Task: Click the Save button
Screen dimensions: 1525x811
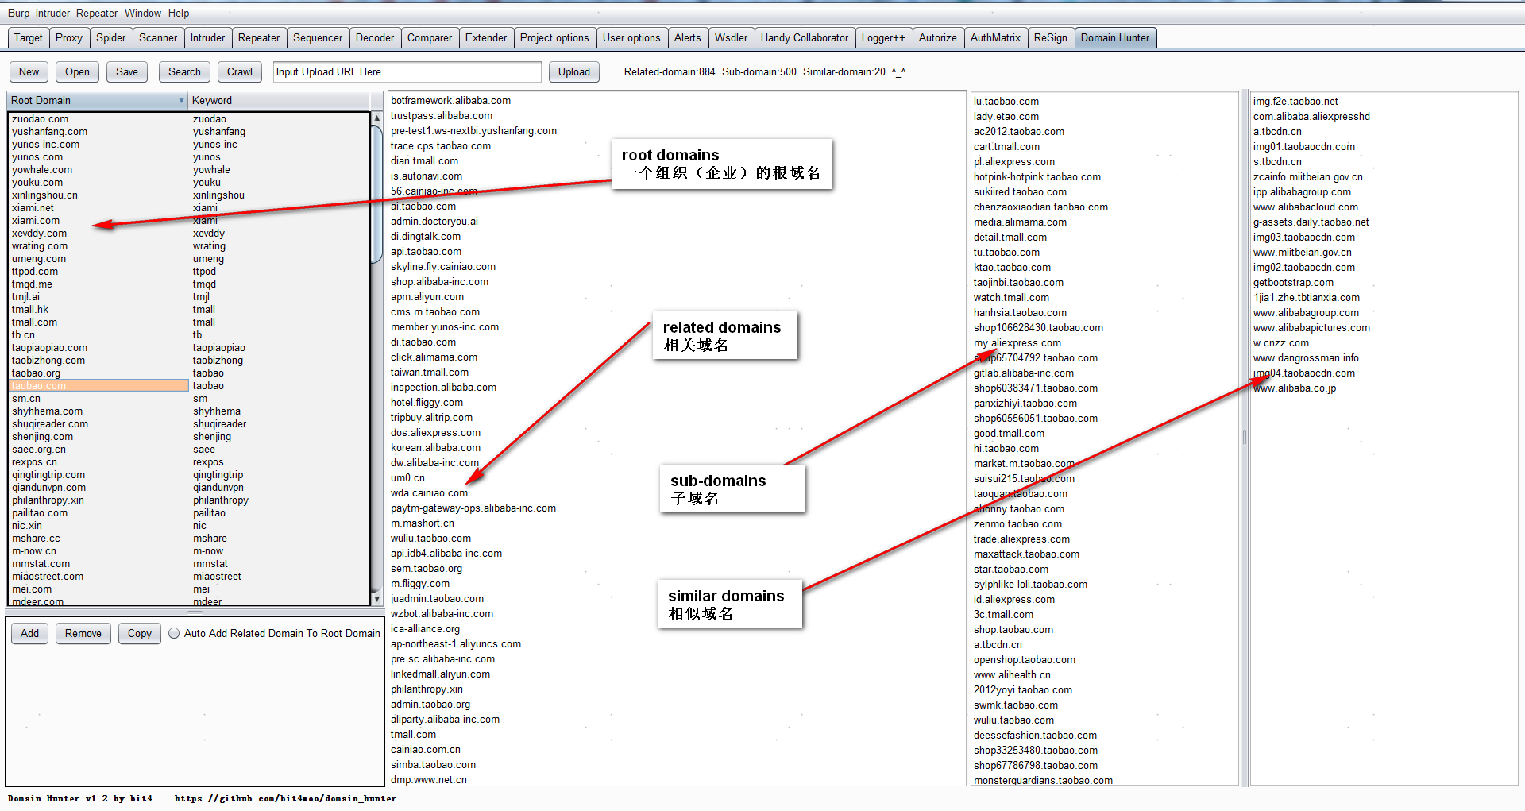Action: (127, 71)
